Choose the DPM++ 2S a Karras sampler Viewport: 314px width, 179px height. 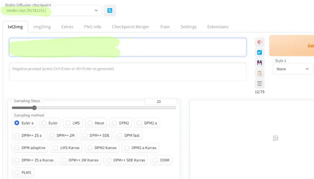click(34, 160)
